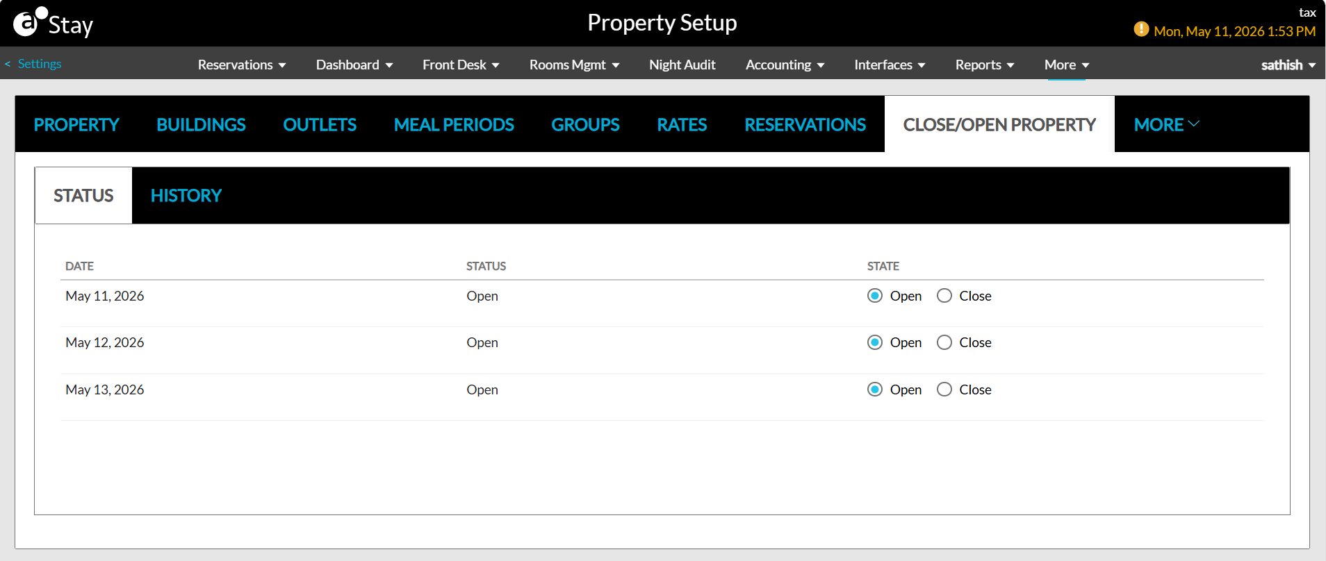The image size is (1326, 561).
Task: Go to the RATES tab
Action: pyautogui.click(x=682, y=124)
